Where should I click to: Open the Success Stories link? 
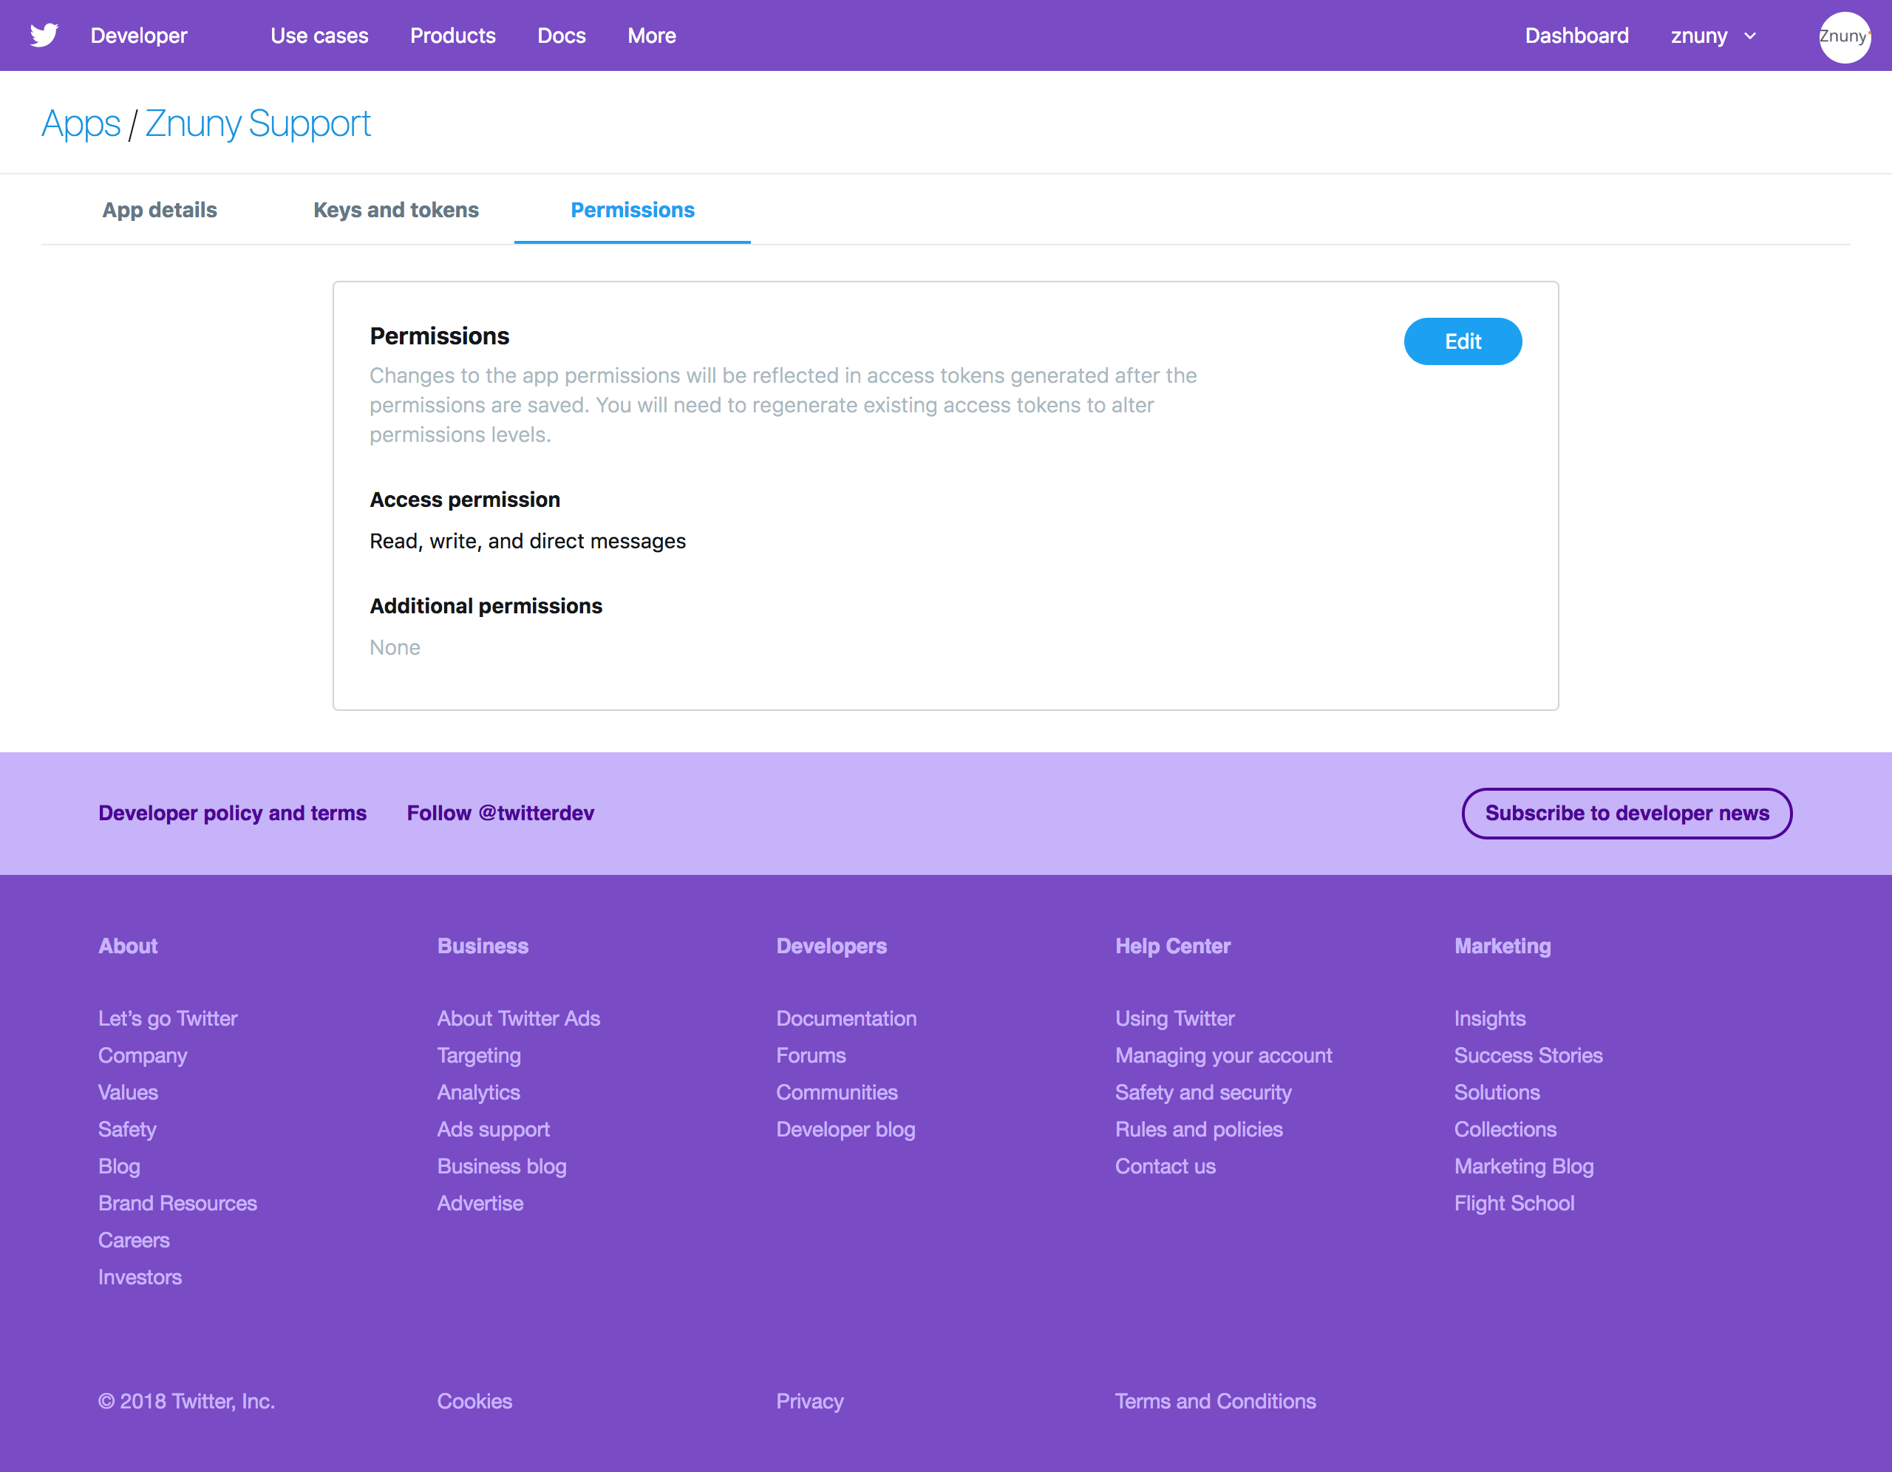(x=1528, y=1055)
